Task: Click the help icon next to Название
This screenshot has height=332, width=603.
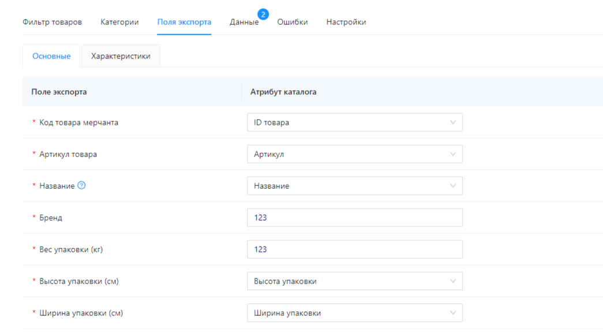Action: [x=81, y=186]
